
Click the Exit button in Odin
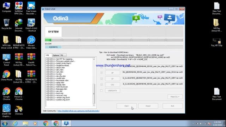point(173,106)
